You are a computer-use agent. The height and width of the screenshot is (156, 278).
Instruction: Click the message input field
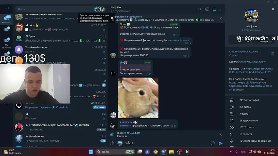click(166, 143)
